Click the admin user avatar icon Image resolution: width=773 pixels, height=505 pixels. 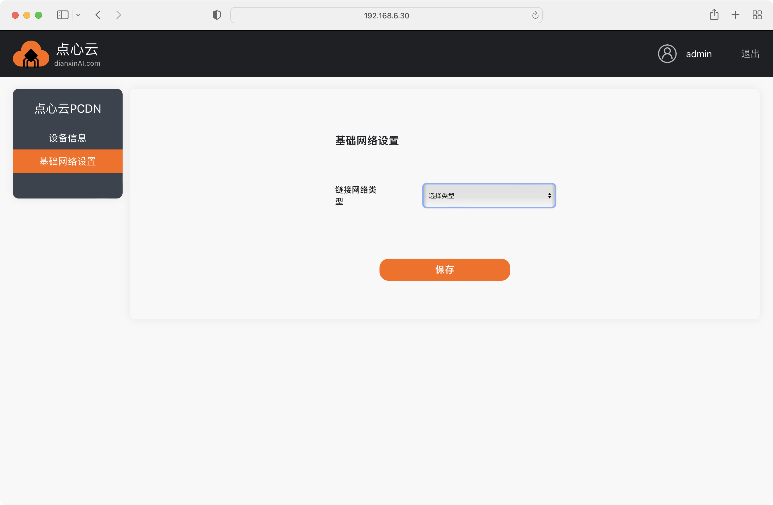pos(667,54)
